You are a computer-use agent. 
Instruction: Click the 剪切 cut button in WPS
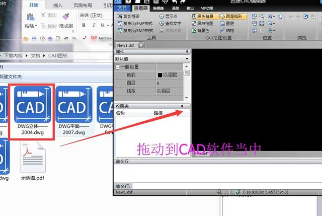(49, 15)
